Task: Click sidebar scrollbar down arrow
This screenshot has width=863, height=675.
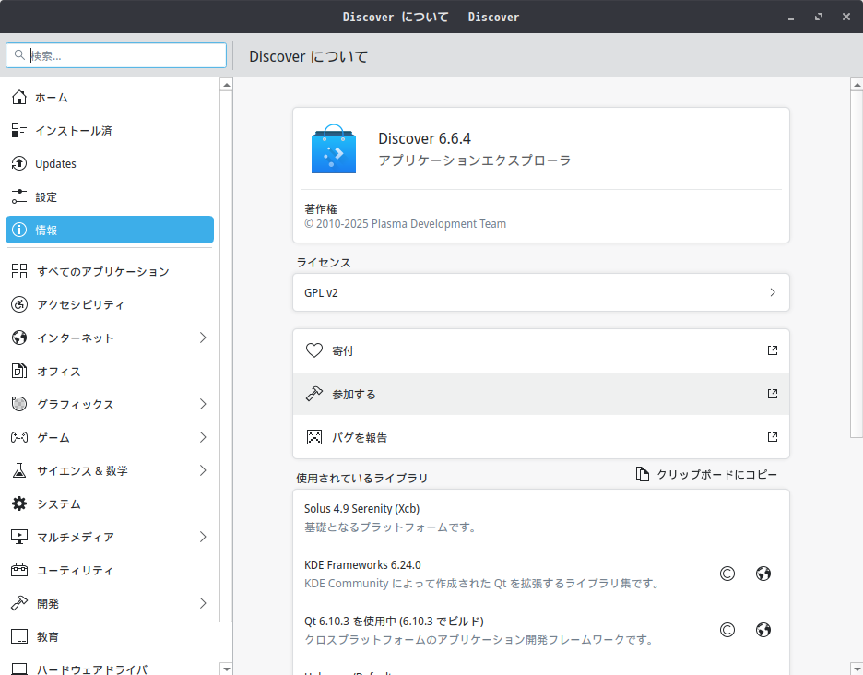Action: click(x=226, y=669)
